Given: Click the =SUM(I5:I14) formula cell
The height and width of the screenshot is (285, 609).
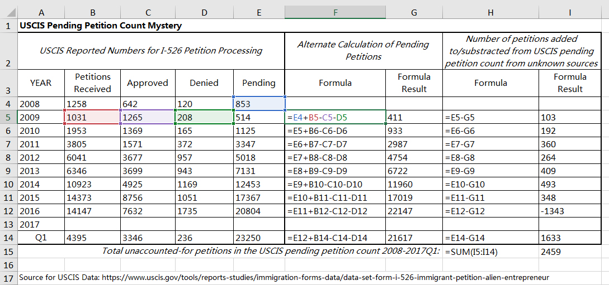Looking at the screenshot, I should coord(490,251).
